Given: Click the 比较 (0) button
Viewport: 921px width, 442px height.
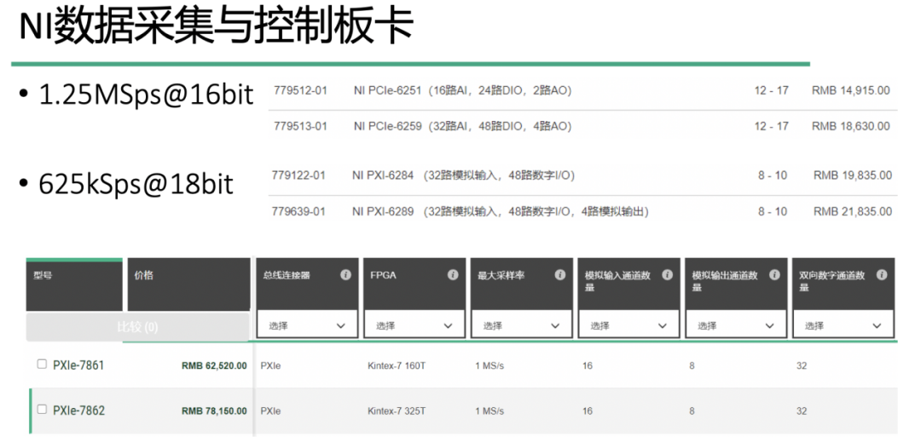Looking at the screenshot, I should [x=138, y=326].
